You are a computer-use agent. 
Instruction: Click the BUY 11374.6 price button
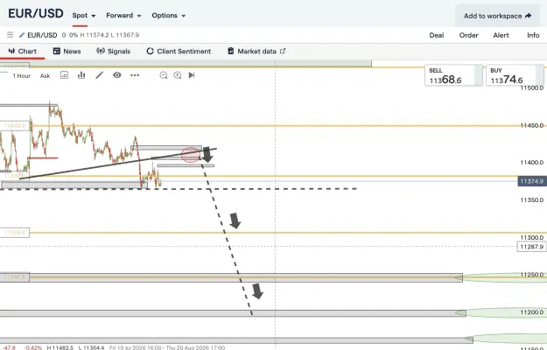[x=515, y=75]
